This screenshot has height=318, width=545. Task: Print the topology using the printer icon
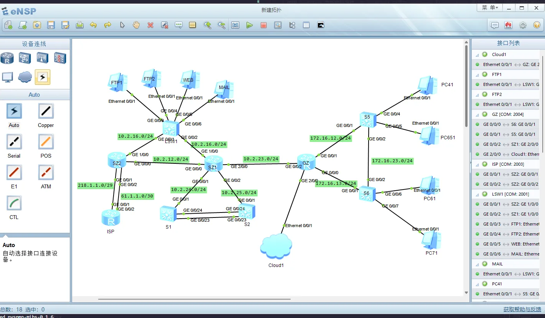coord(80,25)
